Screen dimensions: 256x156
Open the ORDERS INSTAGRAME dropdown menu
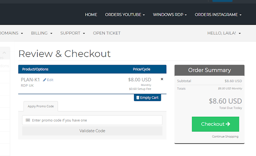[218, 14]
